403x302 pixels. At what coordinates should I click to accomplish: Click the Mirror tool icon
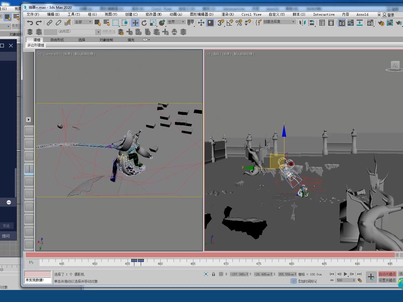(303, 23)
